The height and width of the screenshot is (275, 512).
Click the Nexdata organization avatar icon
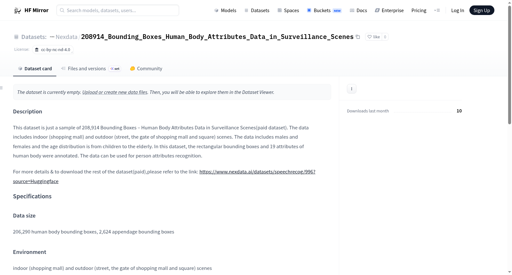[x=52, y=37]
